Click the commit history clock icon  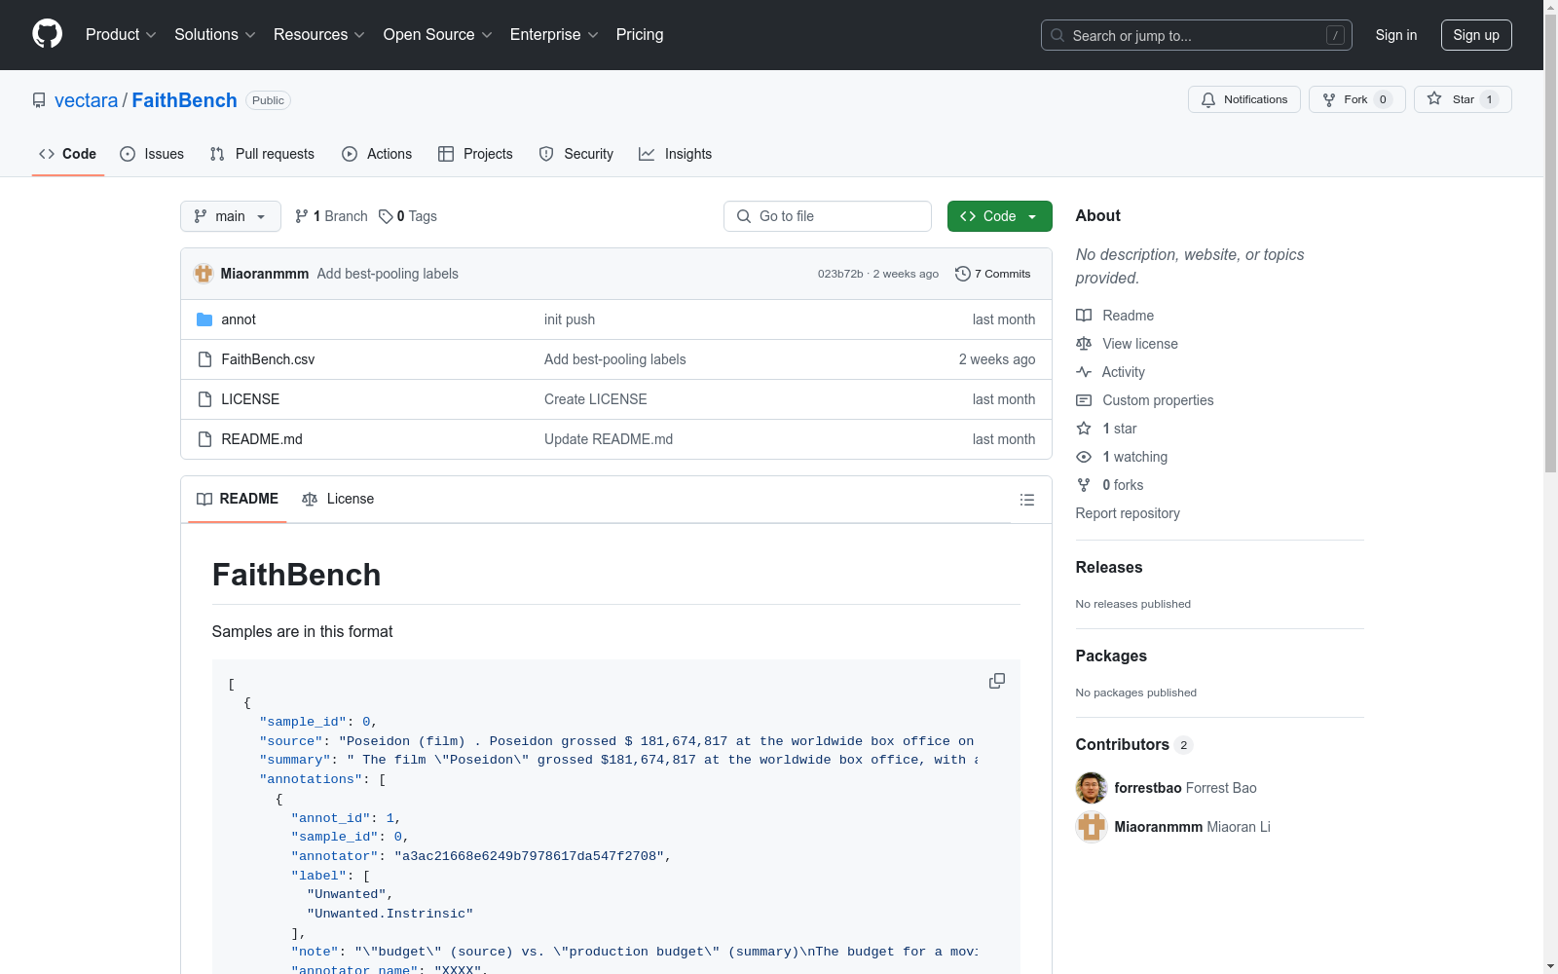[x=962, y=274]
